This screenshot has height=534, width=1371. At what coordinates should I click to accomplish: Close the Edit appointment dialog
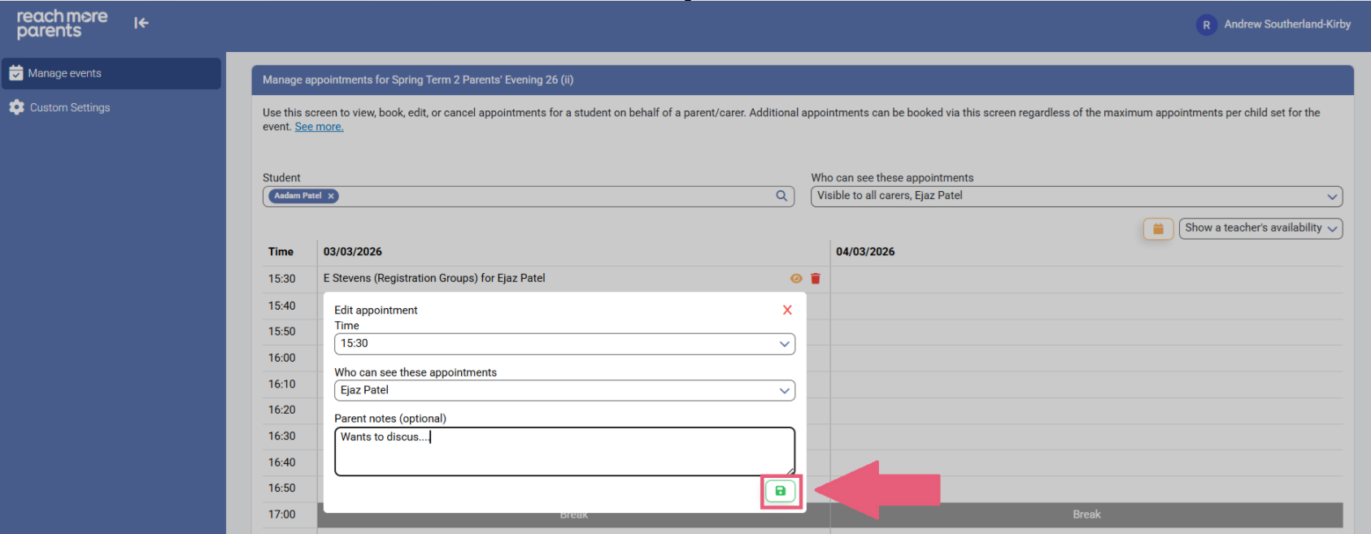(787, 310)
